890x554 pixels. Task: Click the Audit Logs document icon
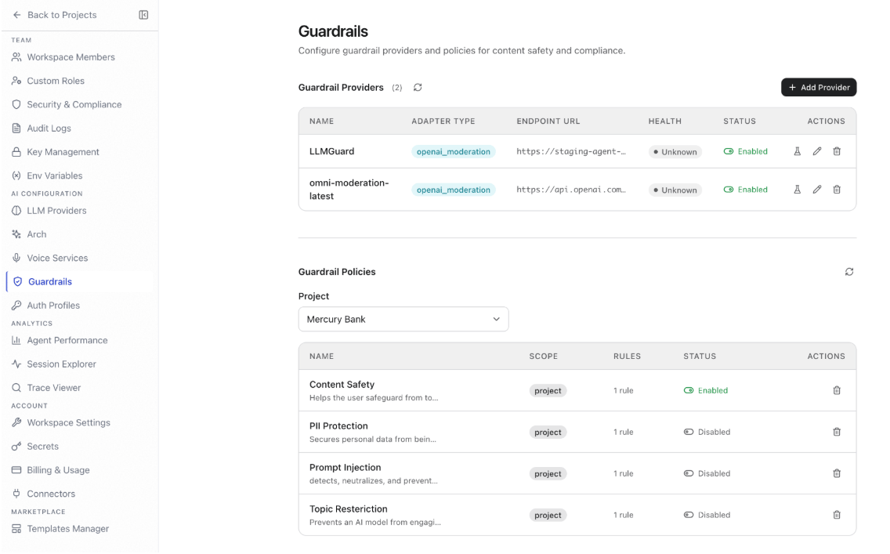tap(16, 129)
